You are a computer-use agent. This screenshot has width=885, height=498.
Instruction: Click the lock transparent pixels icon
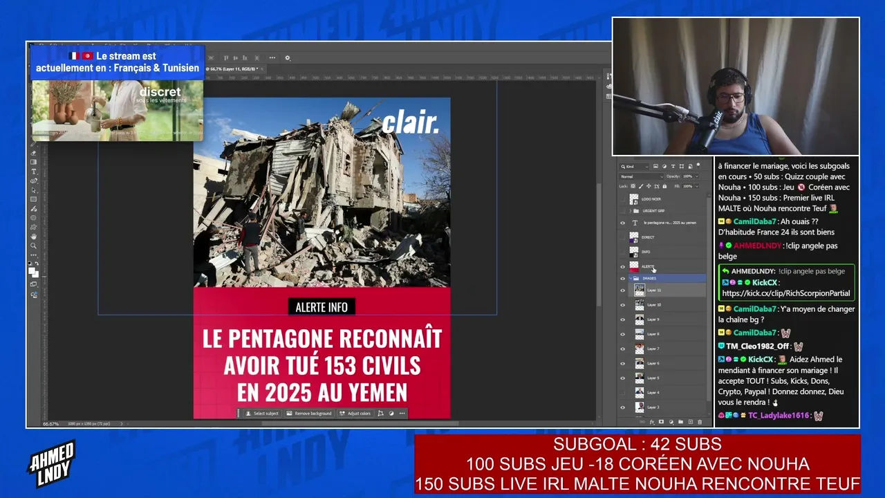point(632,186)
